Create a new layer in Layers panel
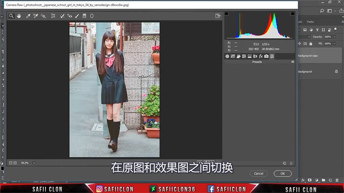Viewport: 344px width, 193px height. [331, 180]
